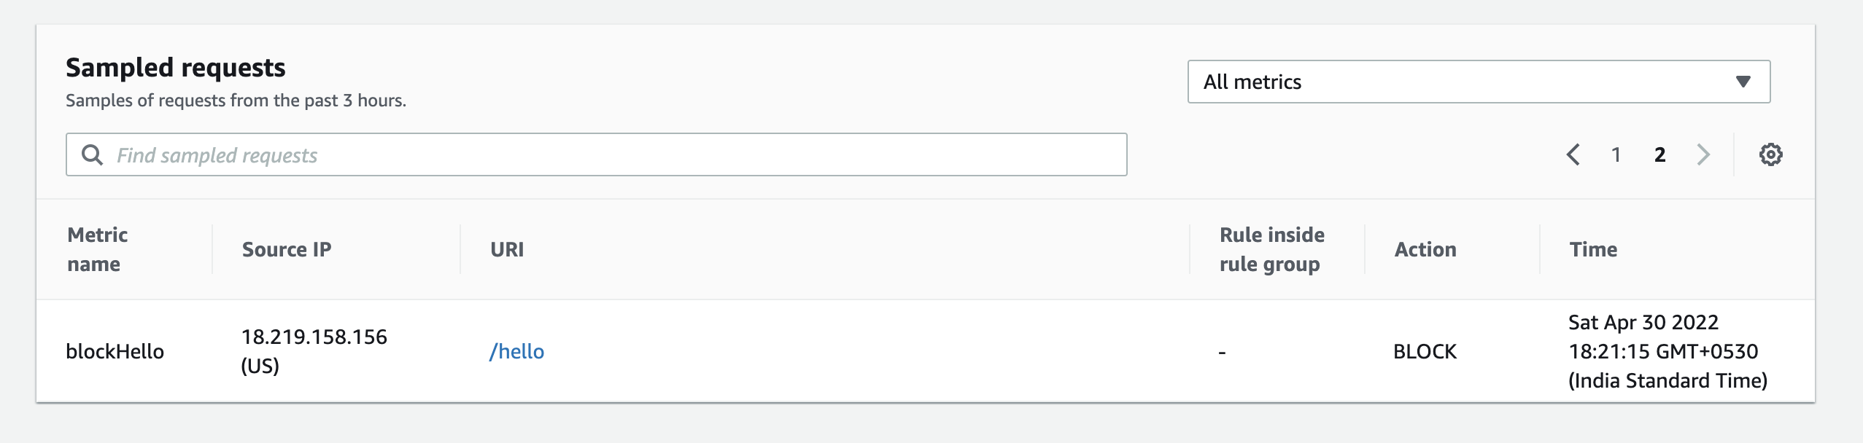Select page 2 of sampled requests
Image resolution: width=1863 pixels, height=443 pixels.
1661,154
